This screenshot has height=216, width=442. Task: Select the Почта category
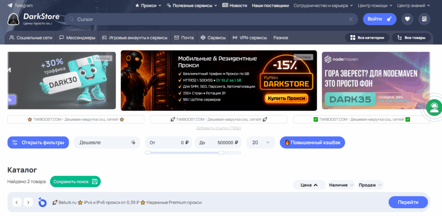pos(184,38)
